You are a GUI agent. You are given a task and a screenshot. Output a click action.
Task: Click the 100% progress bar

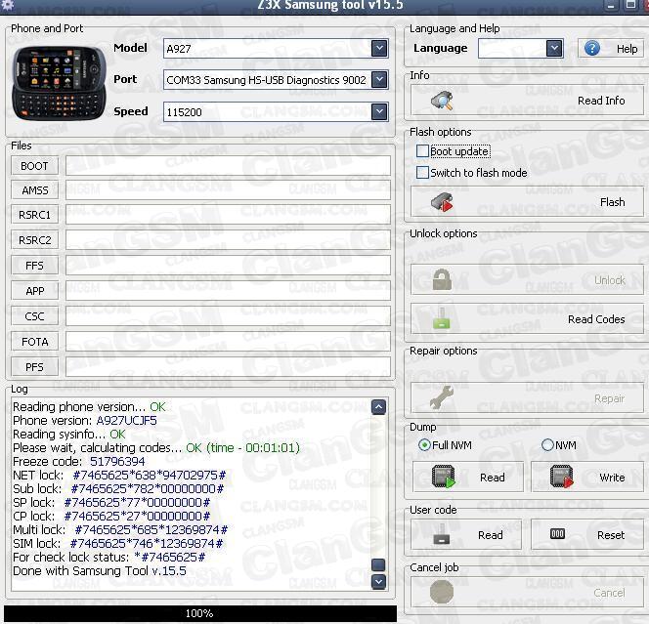[200, 613]
